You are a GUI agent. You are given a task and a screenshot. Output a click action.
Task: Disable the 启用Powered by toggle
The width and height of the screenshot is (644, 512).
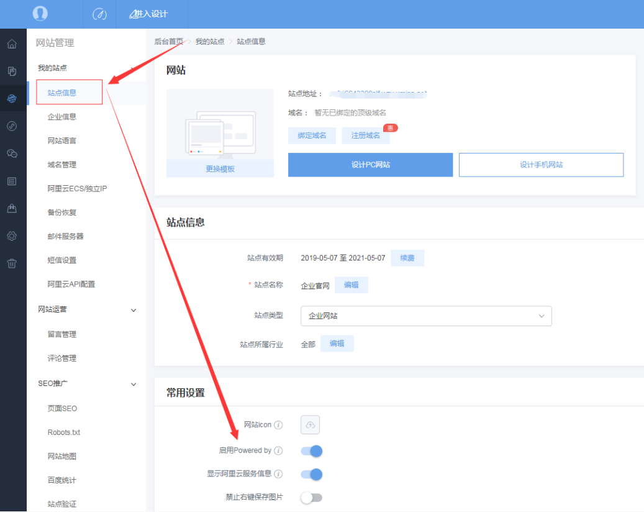312,450
